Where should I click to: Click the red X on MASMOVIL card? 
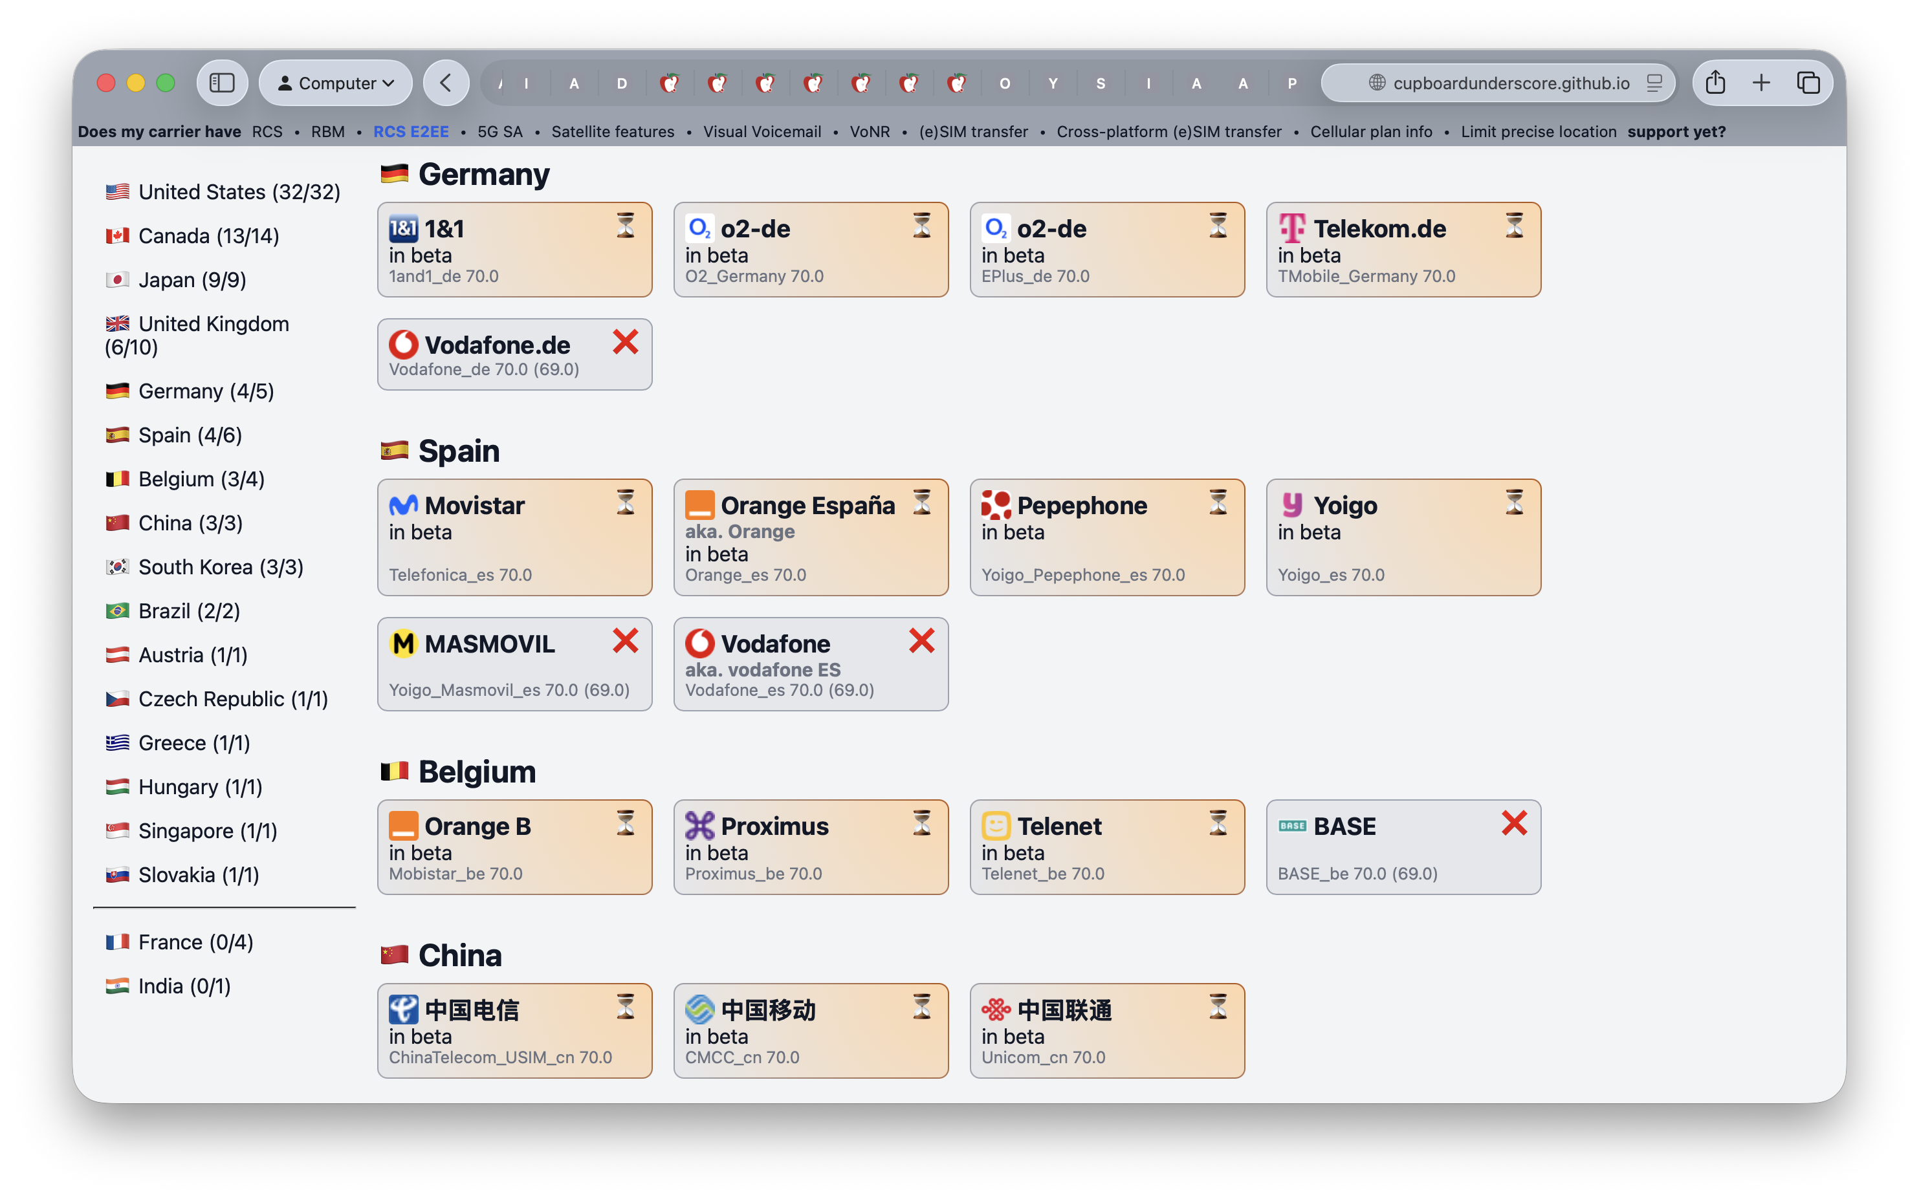coord(626,640)
